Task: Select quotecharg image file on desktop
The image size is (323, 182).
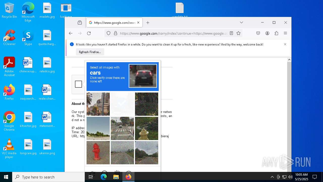Action: (47, 38)
